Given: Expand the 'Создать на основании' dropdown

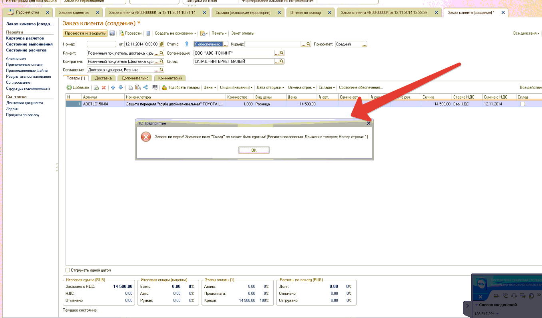Looking at the screenshot, I should [175, 34].
